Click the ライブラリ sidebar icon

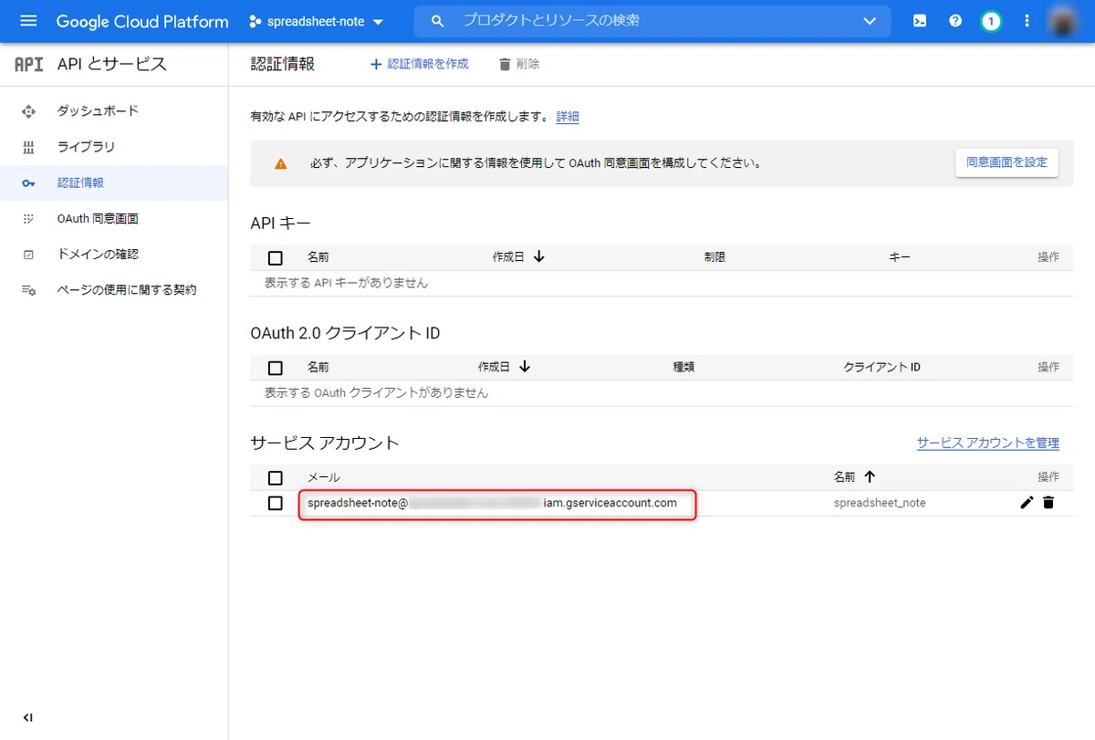pyautogui.click(x=28, y=147)
